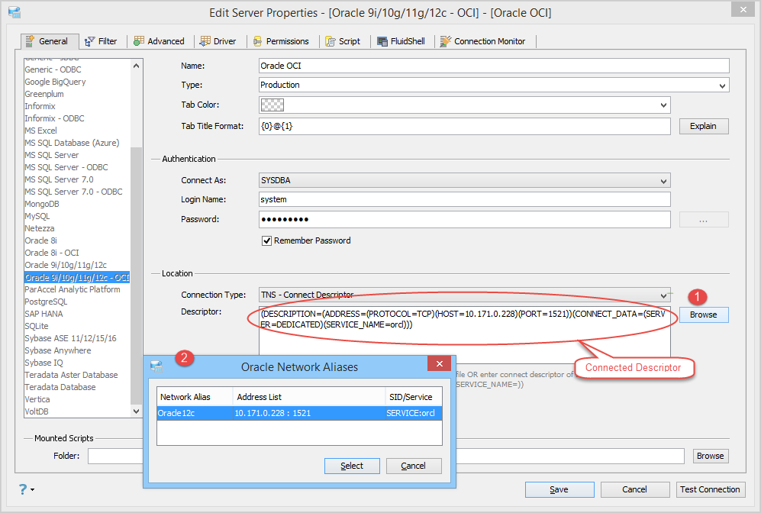
Task: Open the Tab Color dropdown
Action: pyautogui.click(x=663, y=105)
